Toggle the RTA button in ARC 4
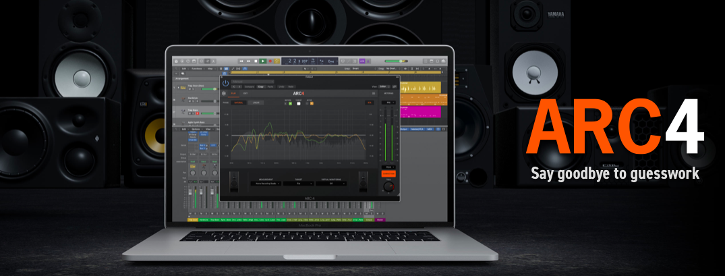 tap(370, 103)
